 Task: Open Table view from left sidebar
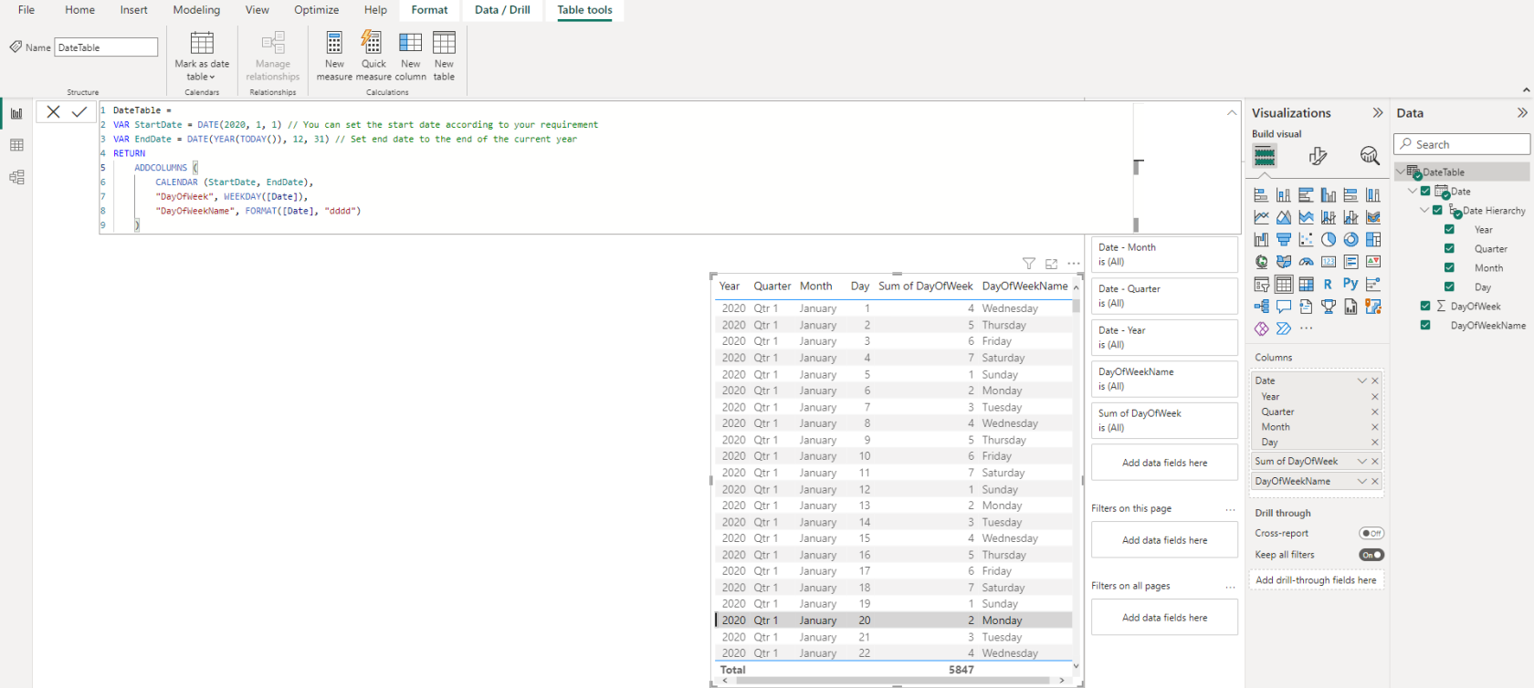[x=16, y=145]
